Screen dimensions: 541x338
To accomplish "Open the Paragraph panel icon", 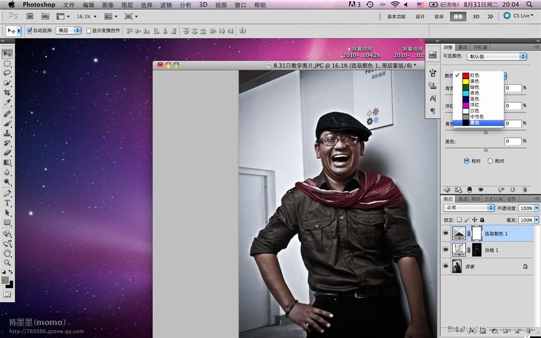I will pos(433,111).
